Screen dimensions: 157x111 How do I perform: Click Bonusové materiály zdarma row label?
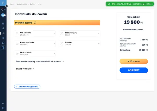(x=128, y=45)
